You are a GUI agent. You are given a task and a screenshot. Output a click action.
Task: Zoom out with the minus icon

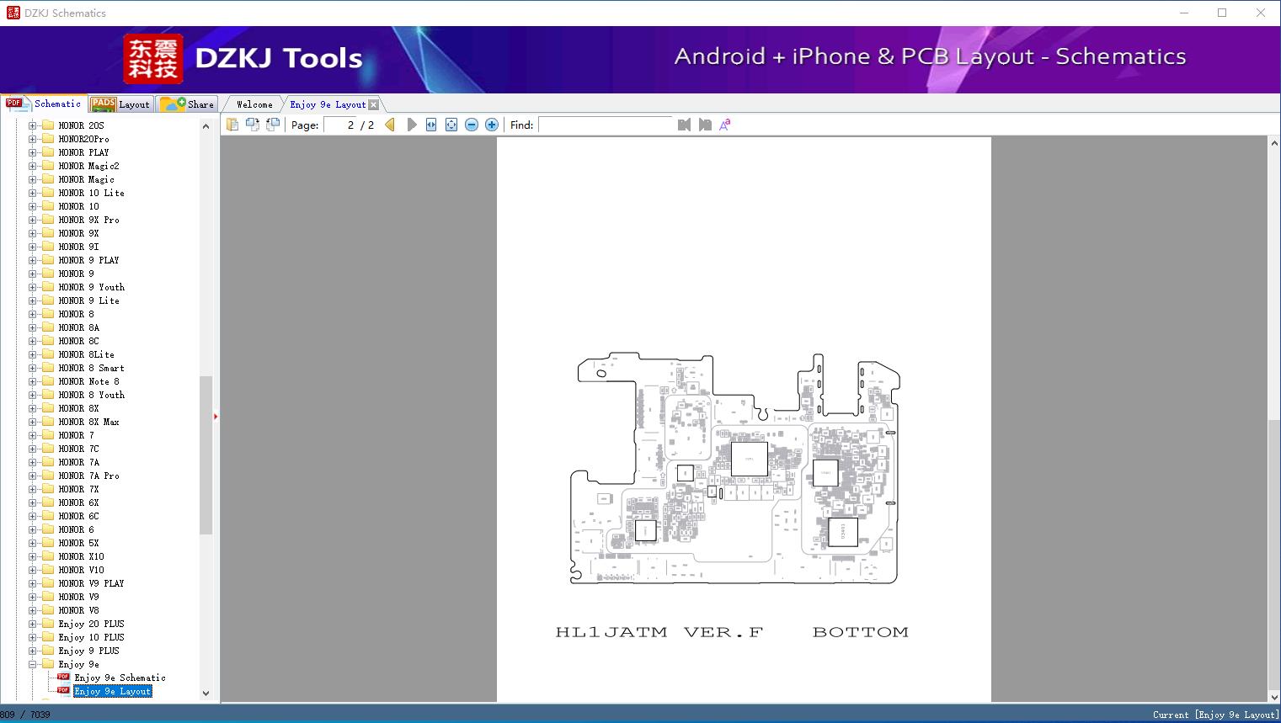point(472,125)
